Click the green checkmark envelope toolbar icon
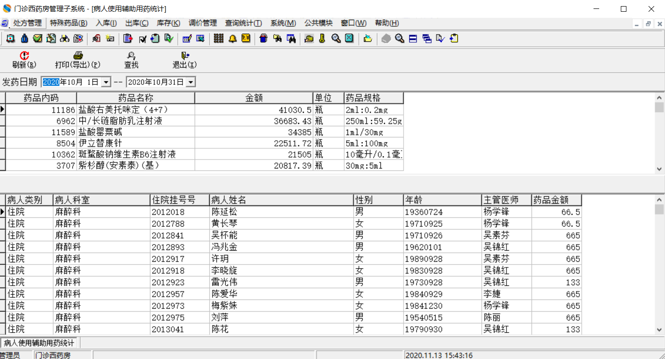This screenshot has width=665, height=359. click(38, 38)
